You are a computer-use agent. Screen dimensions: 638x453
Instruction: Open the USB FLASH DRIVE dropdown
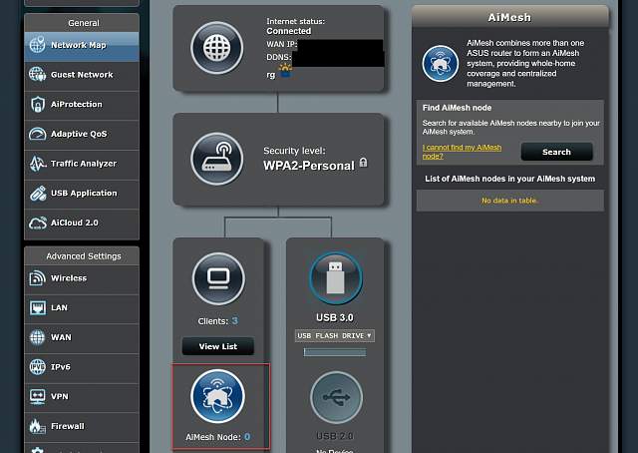coord(335,335)
